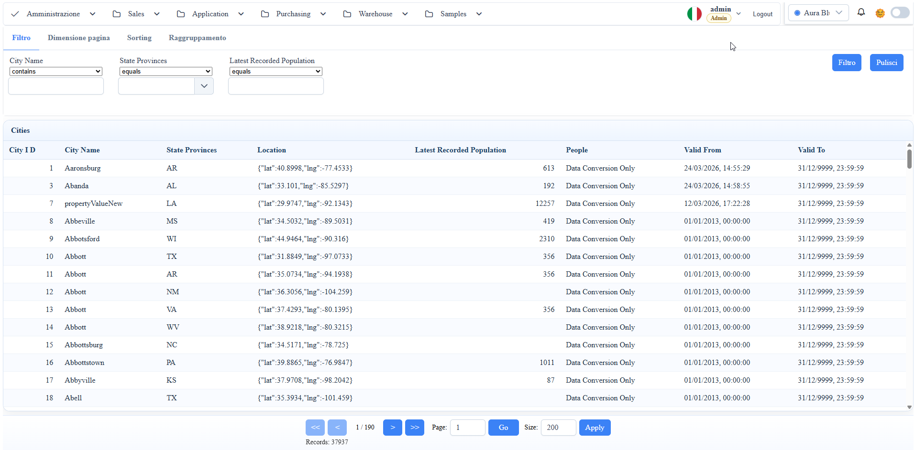Switch to the Dimensione pagina tab

pyautogui.click(x=79, y=38)
